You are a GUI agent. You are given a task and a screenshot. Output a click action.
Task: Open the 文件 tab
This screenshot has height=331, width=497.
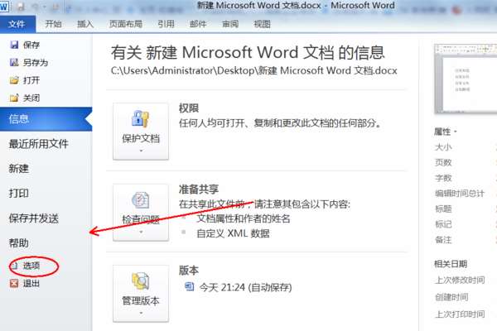17,24
